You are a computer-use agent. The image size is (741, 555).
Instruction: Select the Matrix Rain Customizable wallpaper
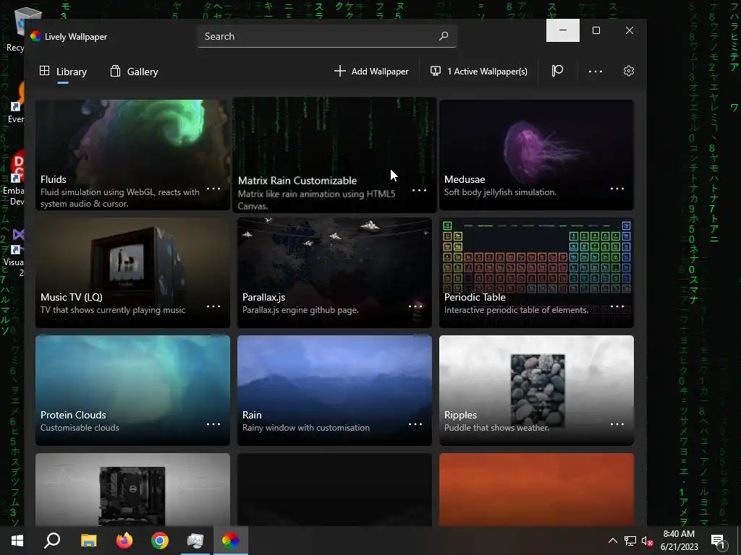coord(334,155)
